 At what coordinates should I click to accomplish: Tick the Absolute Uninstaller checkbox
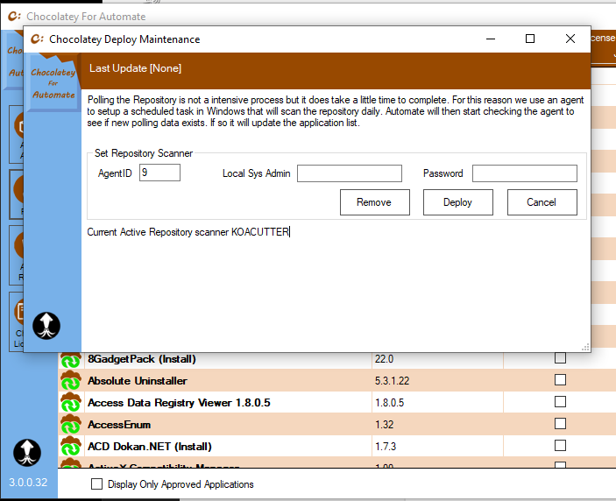coord(560,380)
